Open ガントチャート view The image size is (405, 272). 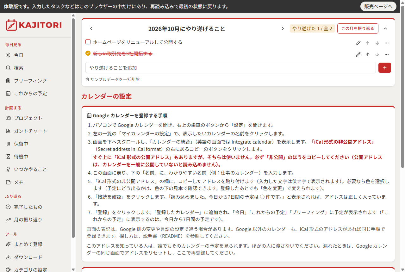click(x=30, y=131)
